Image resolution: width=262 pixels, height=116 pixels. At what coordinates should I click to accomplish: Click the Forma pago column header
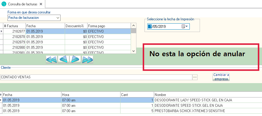[109, 26]
